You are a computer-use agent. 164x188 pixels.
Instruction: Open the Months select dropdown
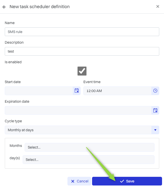tap(90, 147)
